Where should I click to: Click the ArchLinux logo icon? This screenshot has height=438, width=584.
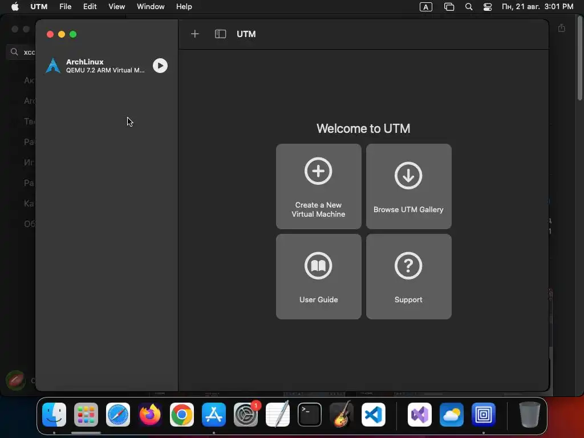pos(53,66)
